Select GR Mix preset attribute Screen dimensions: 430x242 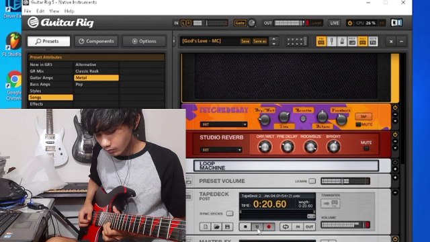[51, 71]
